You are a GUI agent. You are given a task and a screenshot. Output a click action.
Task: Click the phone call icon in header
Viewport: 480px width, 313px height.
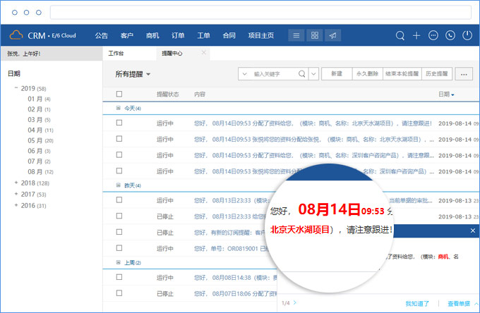pos(450,35)
